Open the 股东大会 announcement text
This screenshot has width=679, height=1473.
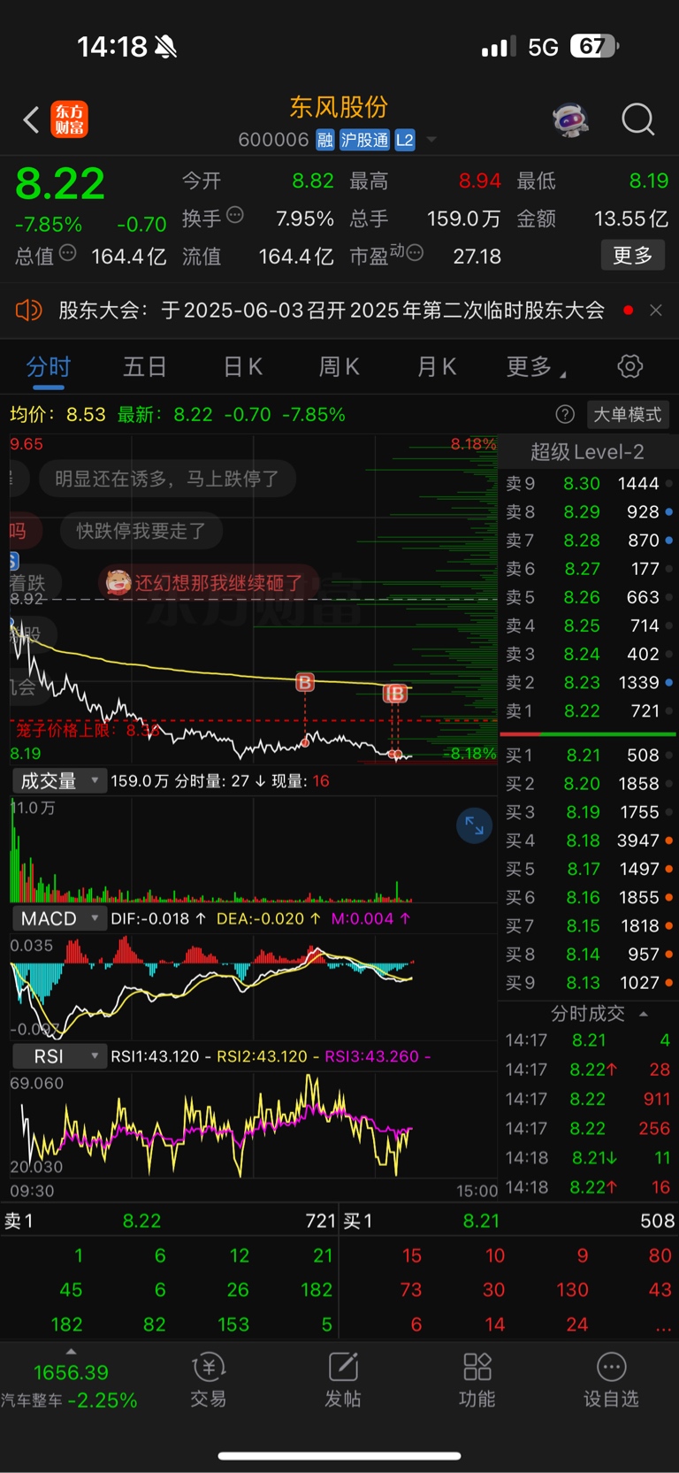click(x=332, y=310)
